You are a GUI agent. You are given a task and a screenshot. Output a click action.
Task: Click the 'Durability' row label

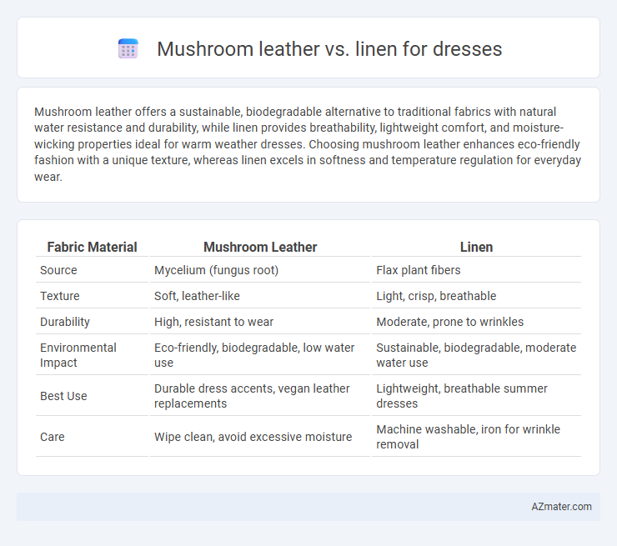coord(65,322)
